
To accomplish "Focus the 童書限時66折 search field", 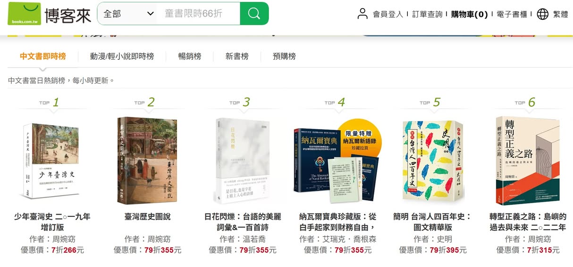I will pyautogui.click(x=199, y=14).
